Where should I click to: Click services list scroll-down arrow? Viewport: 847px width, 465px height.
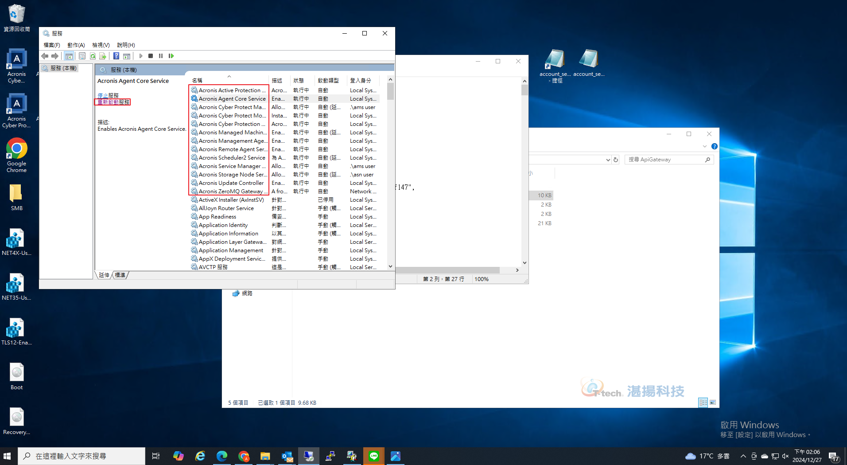pos(390,266)
